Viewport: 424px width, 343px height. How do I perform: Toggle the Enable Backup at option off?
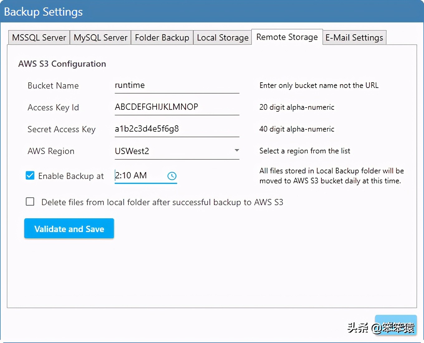30,175
